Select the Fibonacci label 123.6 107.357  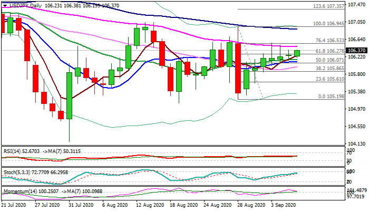click(328, 6)
